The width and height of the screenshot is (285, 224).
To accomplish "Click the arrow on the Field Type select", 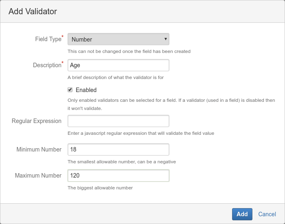I will click(x=166, y=39).
